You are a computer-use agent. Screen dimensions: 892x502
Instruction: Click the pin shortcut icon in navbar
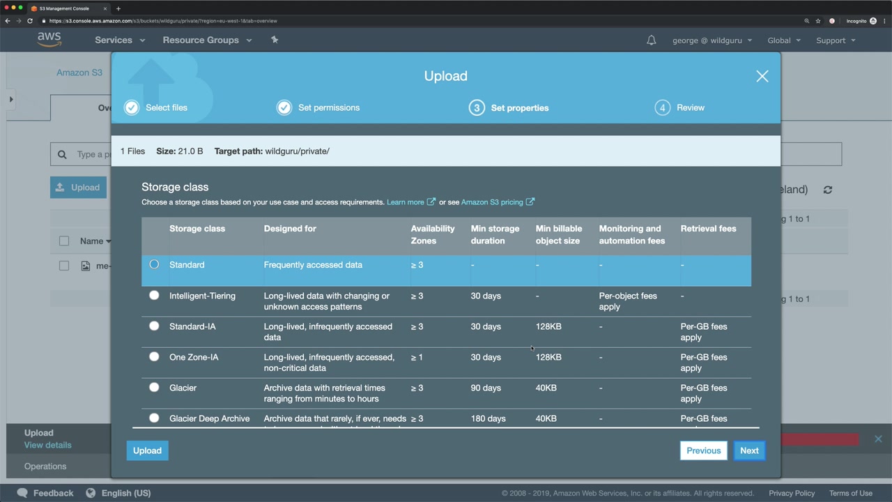(275, 40)
